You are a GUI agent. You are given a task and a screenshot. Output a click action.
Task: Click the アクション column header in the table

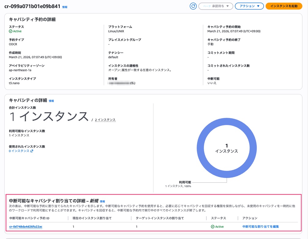click(x=250, y=218)
